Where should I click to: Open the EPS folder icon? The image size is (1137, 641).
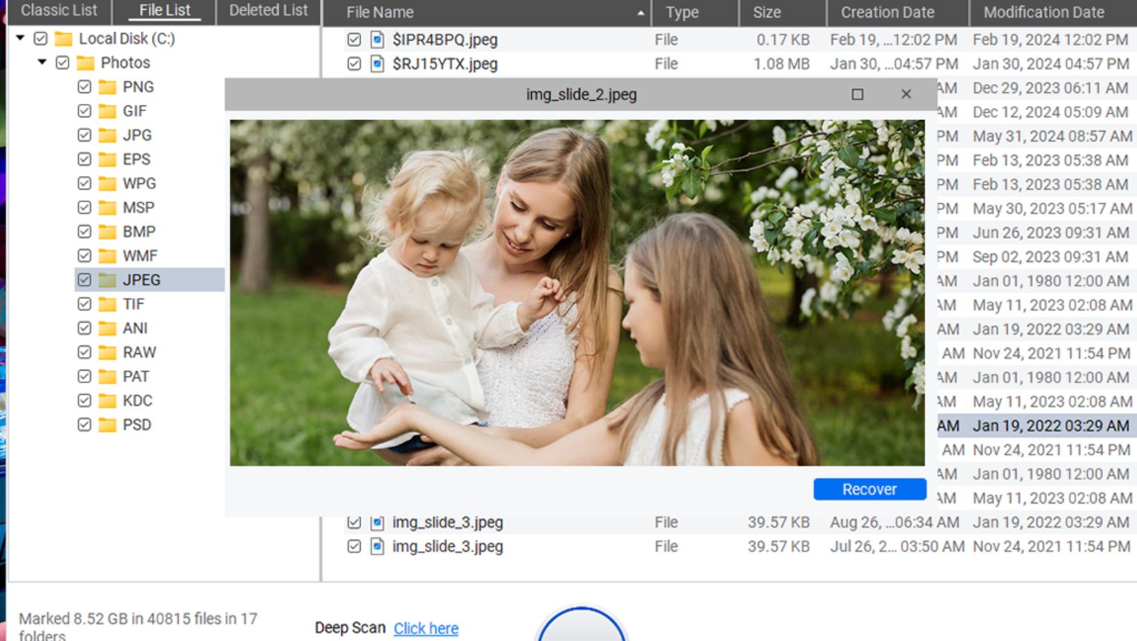(x=107, y=159)
